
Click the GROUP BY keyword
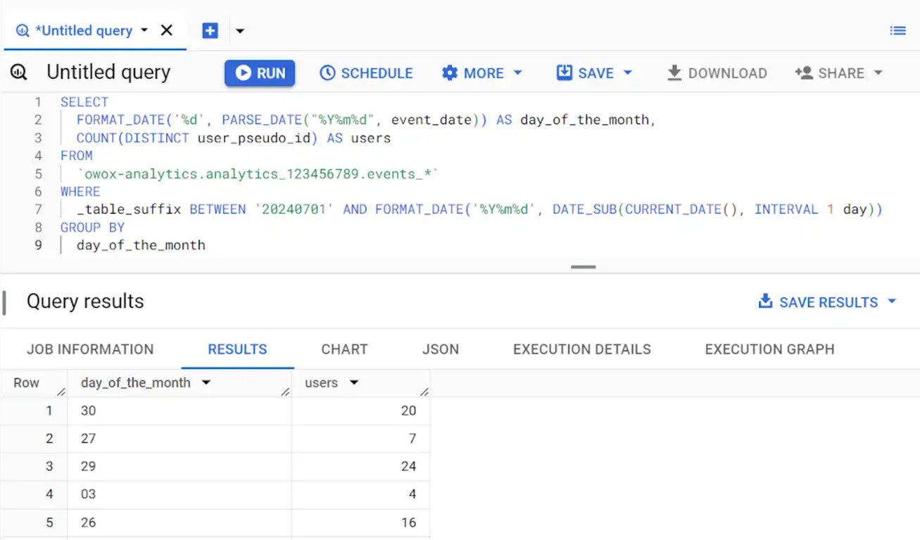(92, 227)
